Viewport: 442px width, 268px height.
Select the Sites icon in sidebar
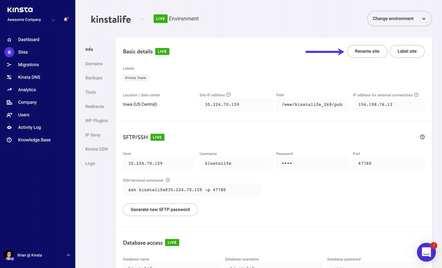(x=9, y=52)
